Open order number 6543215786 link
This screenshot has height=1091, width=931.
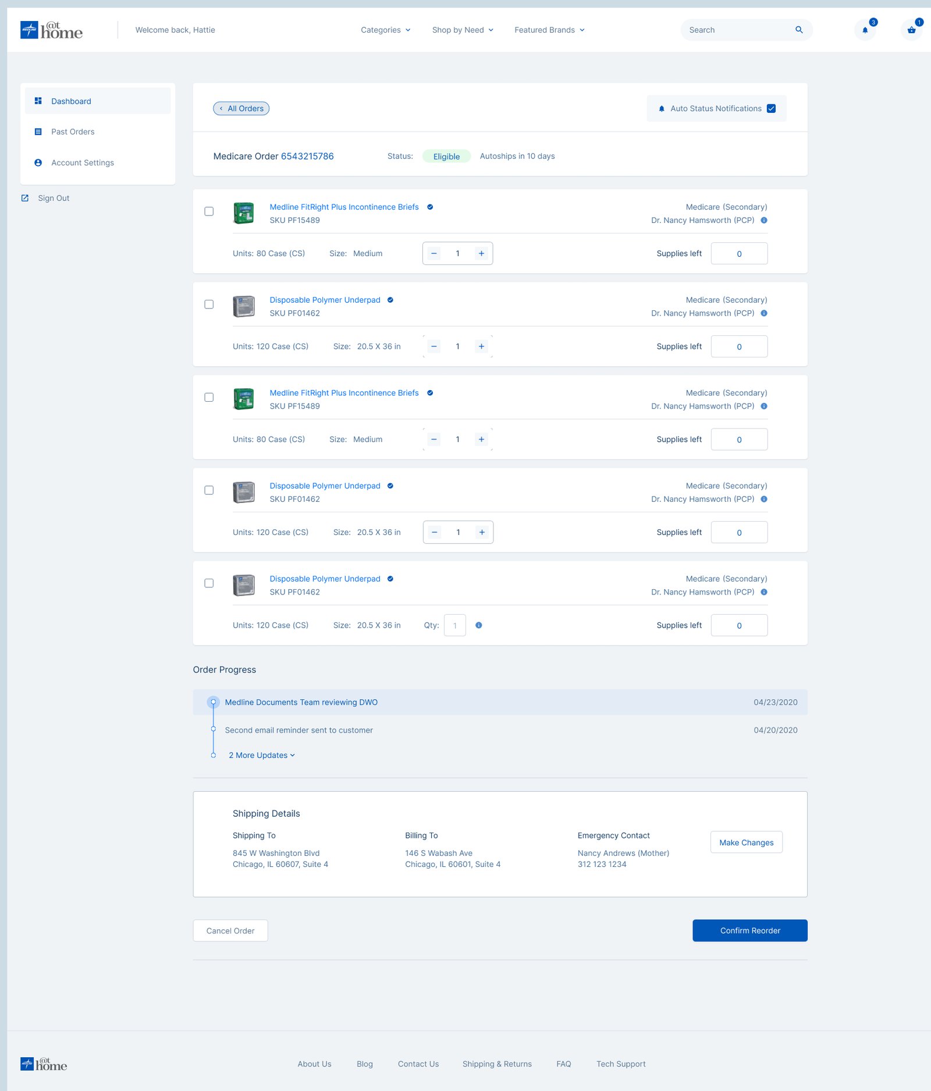coord(307,156)
